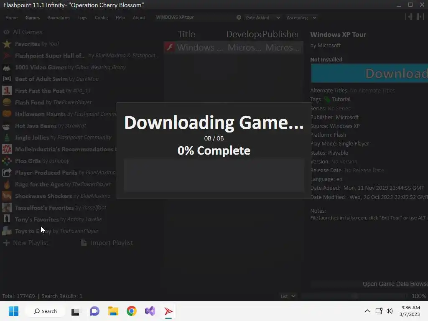Open the network icon in system tray
This screenshot has height=321, width=428.
(x=379, y=311)
